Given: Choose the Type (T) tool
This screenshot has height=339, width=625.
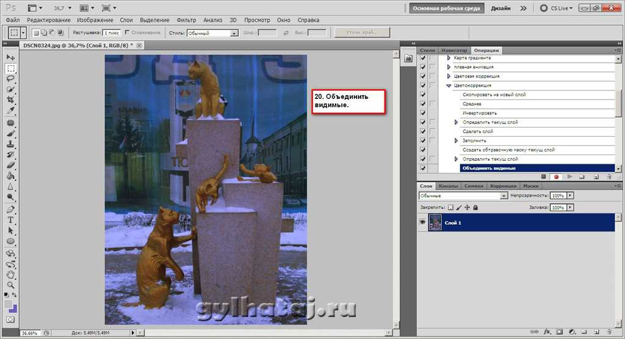Looking at the screenshot, I should click(x=10, y=220).
